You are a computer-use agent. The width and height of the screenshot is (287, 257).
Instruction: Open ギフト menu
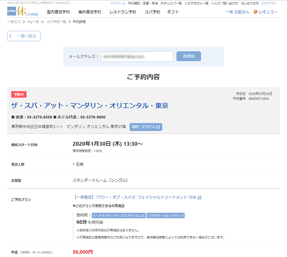point(173,12)
